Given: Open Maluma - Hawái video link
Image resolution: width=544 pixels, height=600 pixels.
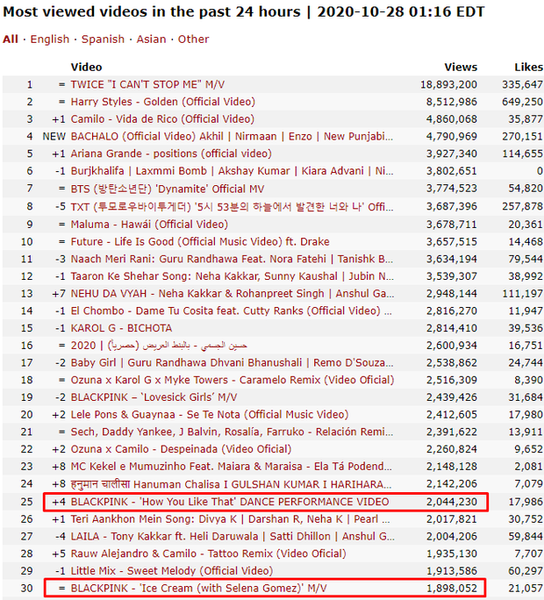Looking at the screenshot, I should click(x=149, y=224).
